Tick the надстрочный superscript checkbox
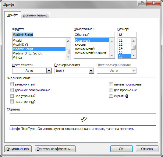Viewport: 163px width, 157px height. pyautogui.click(x=12, y=96)
